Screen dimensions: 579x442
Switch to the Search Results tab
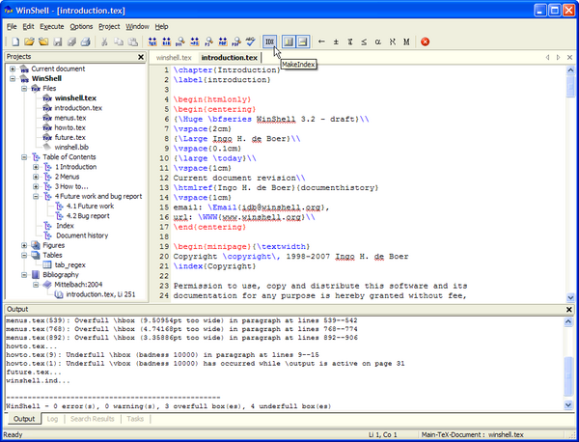[x=92, y=419]
